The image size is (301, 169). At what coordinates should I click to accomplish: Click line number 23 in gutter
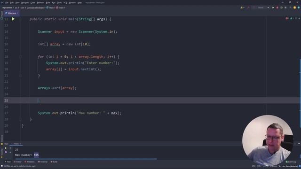tap(6, 88)
